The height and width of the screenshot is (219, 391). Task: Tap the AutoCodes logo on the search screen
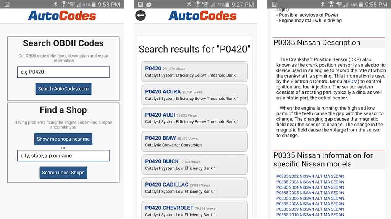[62, 16]
